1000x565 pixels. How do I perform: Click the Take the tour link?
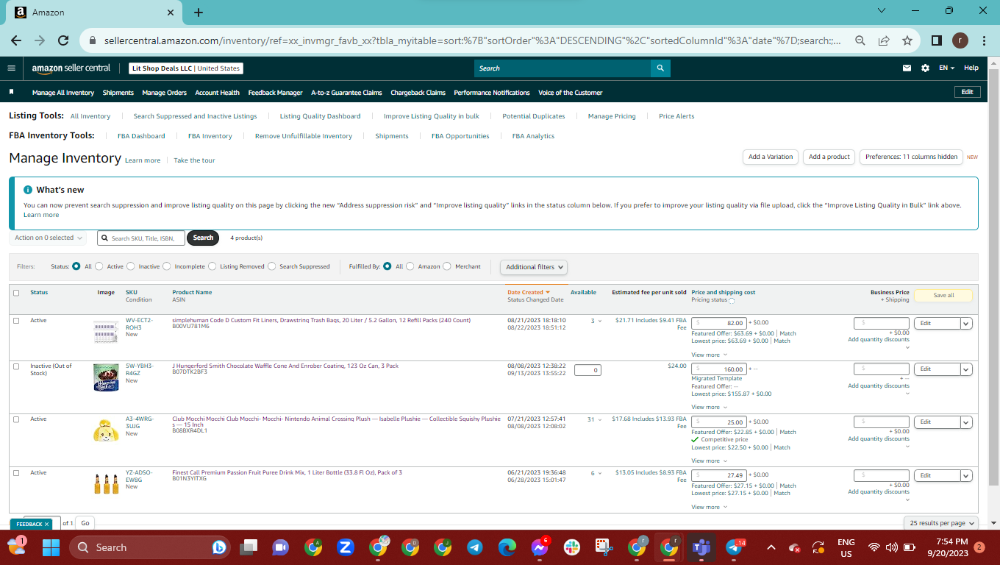click(x=194, y=160)
